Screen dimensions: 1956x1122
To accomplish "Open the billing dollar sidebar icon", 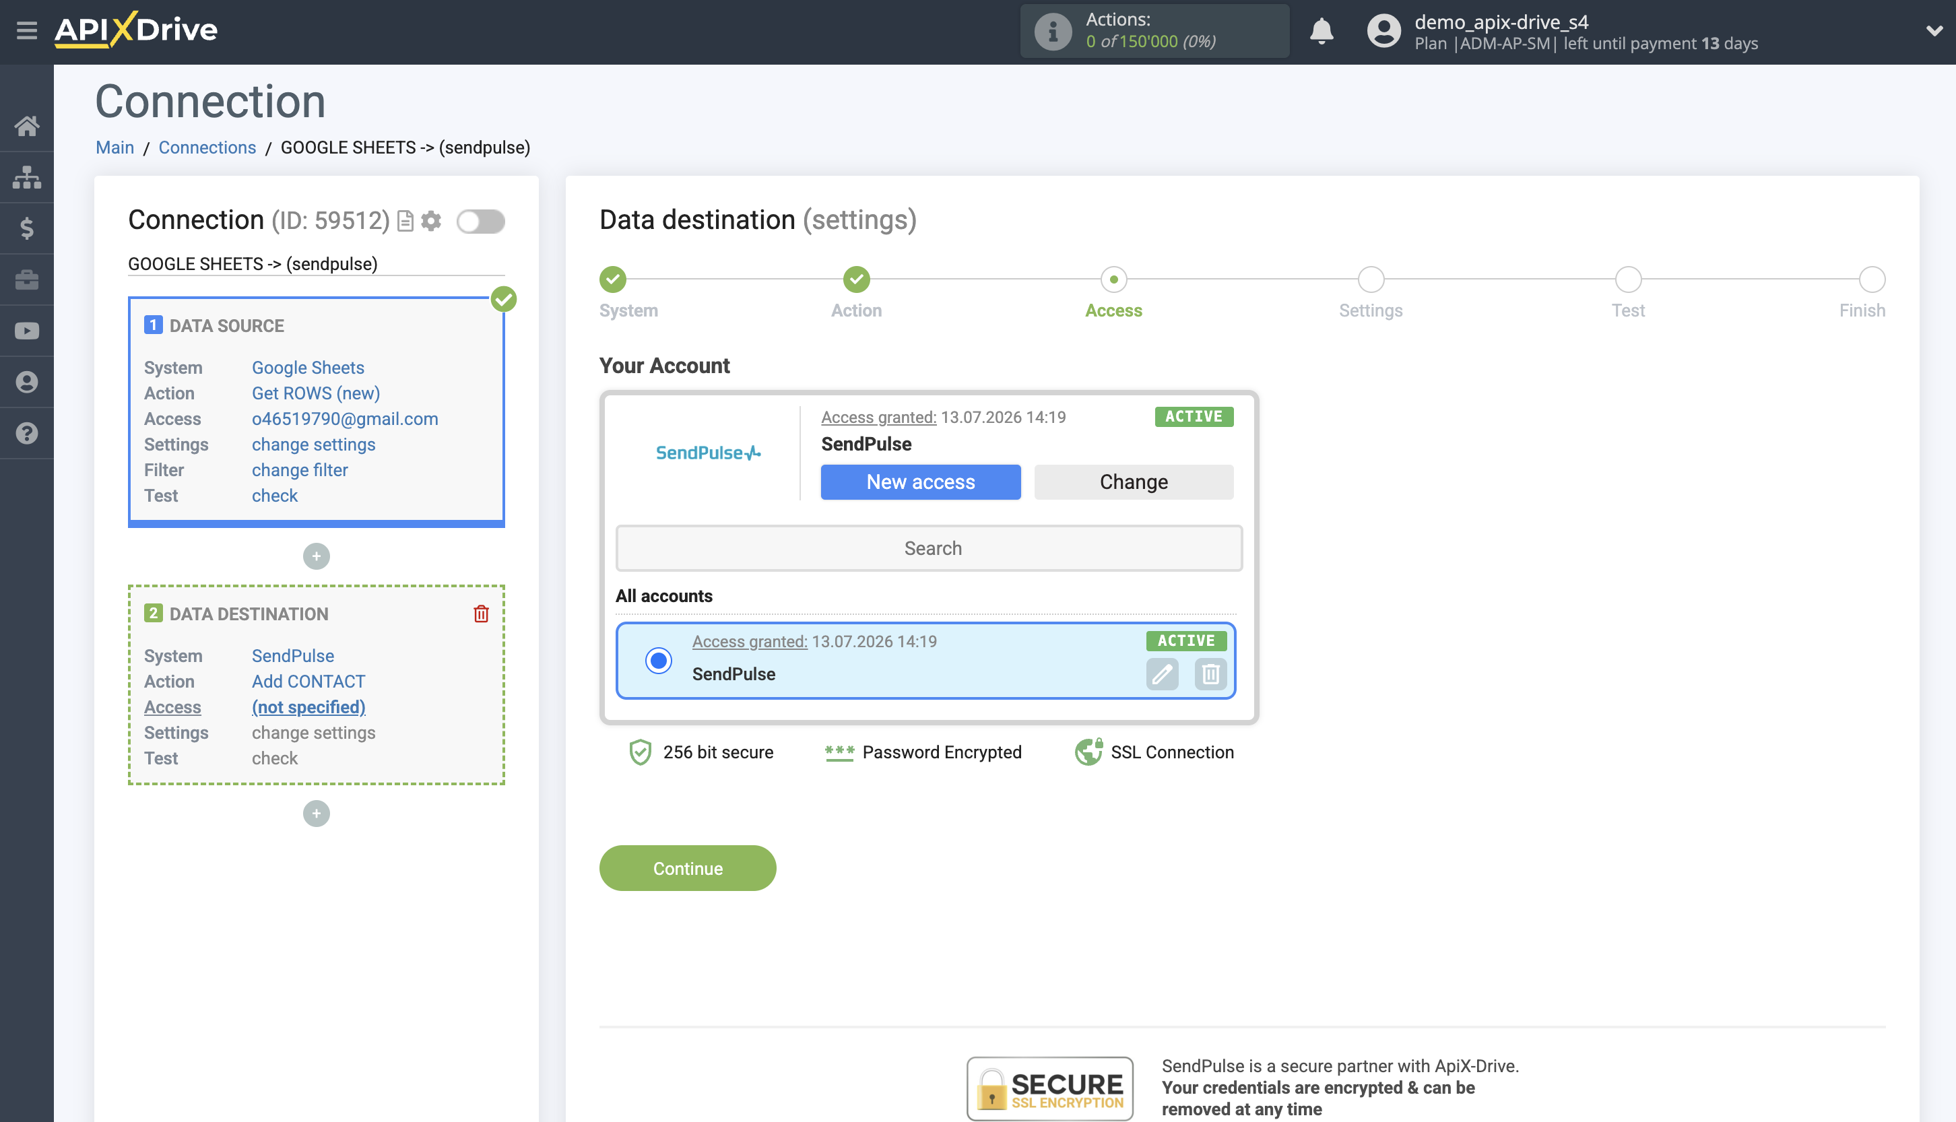I will pos(27,228).
